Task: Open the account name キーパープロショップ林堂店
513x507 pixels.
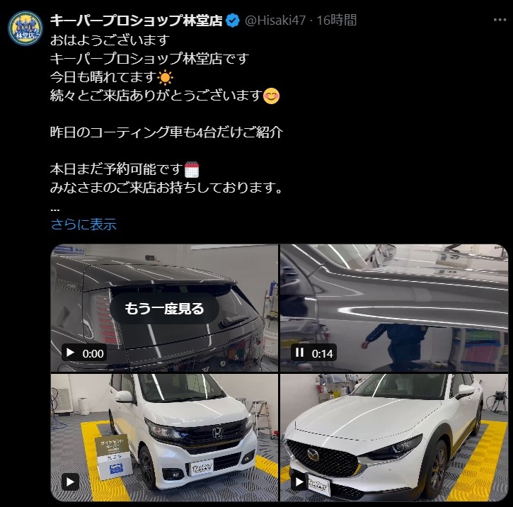Action: pos(136,21)
